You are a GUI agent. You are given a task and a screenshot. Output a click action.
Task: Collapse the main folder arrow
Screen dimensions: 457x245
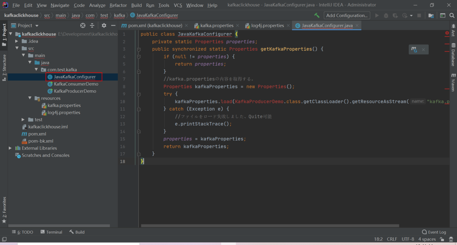[x=23, y=56]
